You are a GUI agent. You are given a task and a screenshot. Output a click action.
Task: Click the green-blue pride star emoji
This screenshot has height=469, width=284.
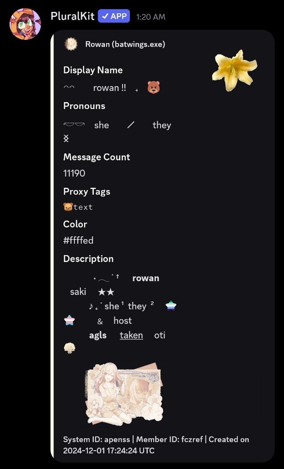[x=171, y=305]
